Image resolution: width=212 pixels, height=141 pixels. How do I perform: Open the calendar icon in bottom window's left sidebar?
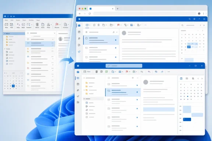(78, 84)
